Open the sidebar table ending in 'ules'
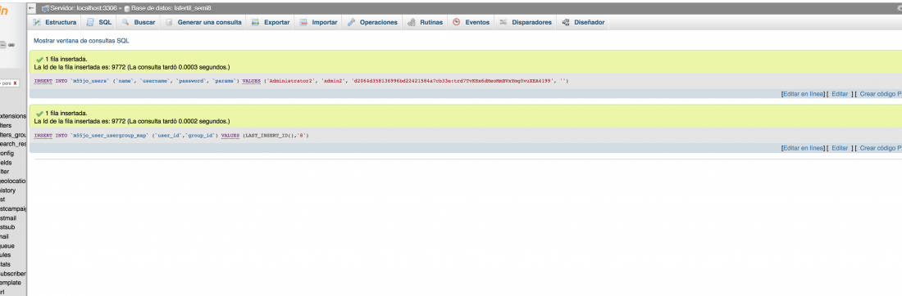 click(6, 254)
